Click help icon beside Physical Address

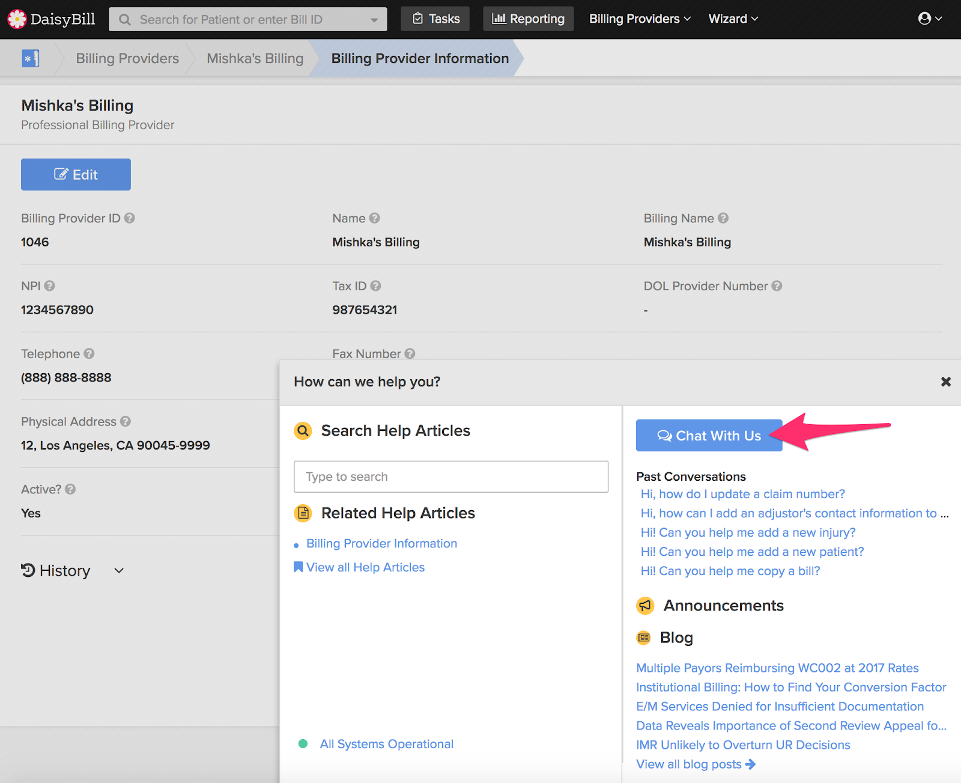(x=125, y=422)
